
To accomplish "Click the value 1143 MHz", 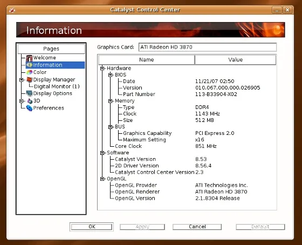I will coord(208,114).
